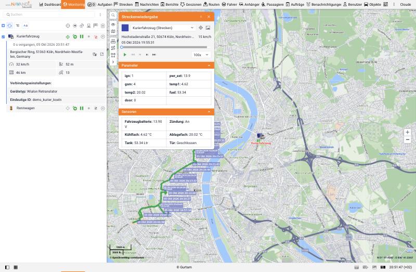Tick the Kurierfahrzeug unit checkbox
The image size is (416, 272).
click(x=3, y=36)
